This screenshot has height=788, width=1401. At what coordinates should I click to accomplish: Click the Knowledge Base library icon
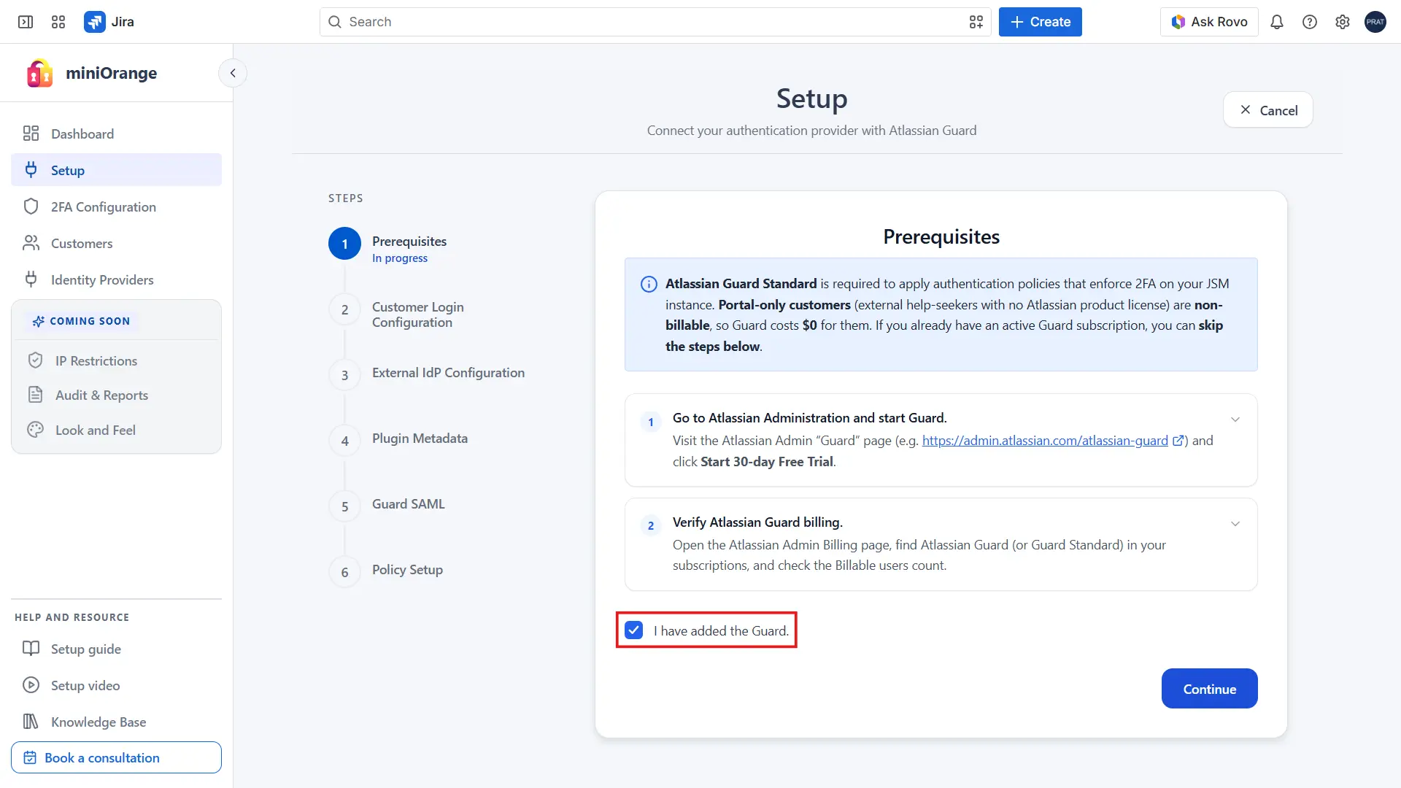tap(31, 722)
